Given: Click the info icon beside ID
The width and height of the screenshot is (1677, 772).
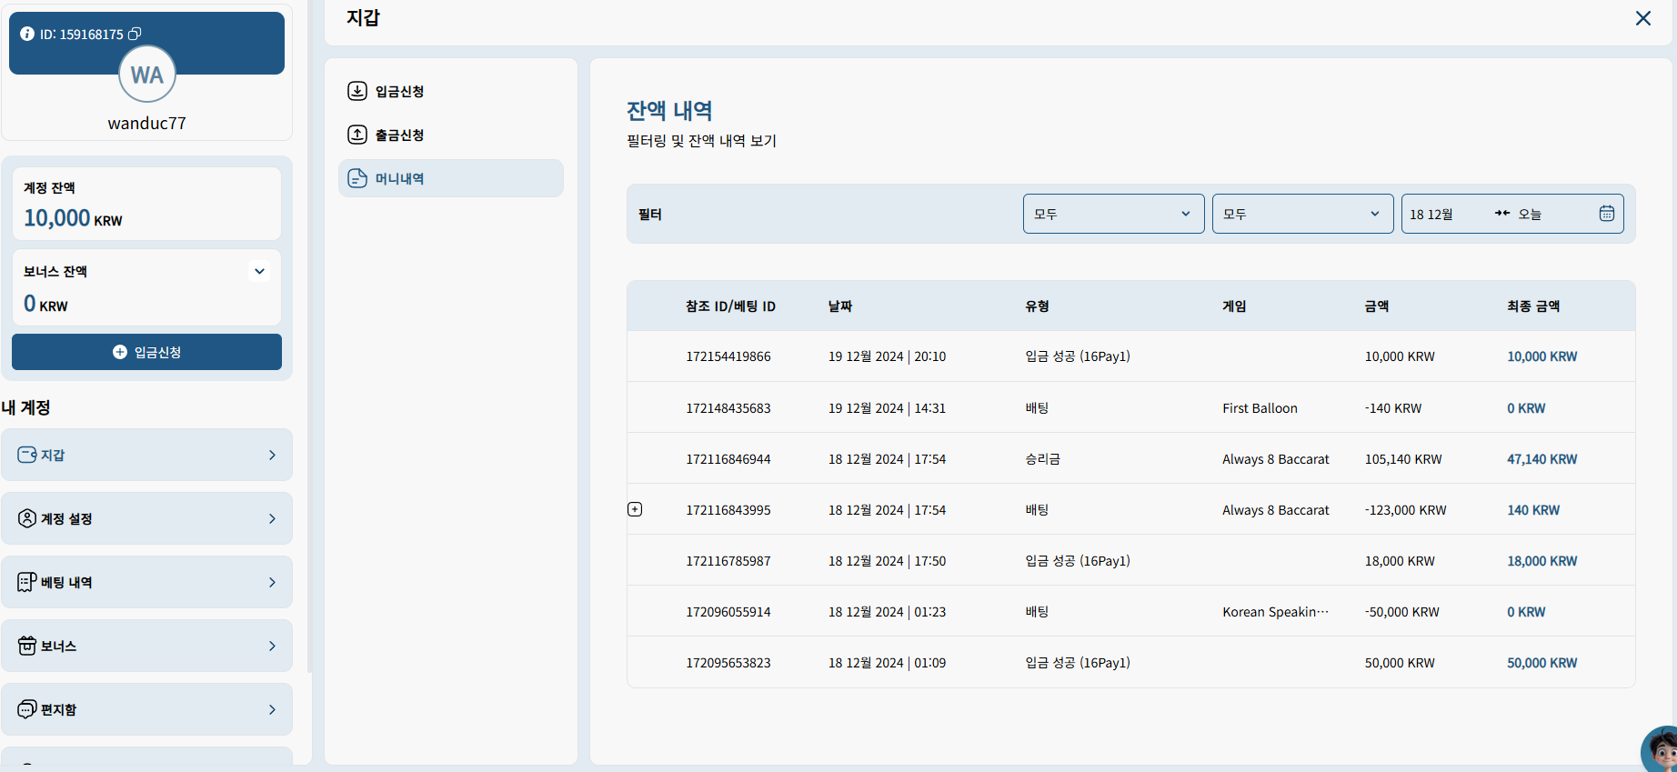Looking at the screenshot, I should coord(27,34).
